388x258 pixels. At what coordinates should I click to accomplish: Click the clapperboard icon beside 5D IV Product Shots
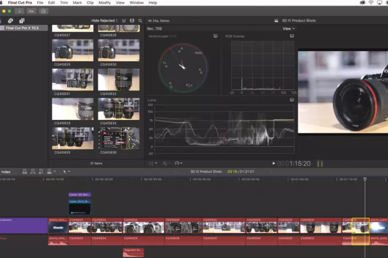(276, 21)
